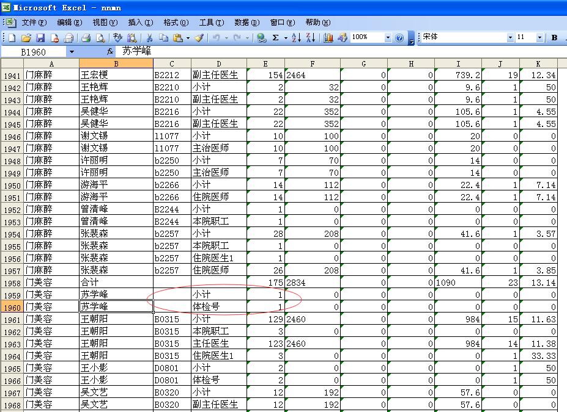Click cell 33.33 in row 1964
The image size is (567, 412).
pyautogui.click(x=538, y=356)
